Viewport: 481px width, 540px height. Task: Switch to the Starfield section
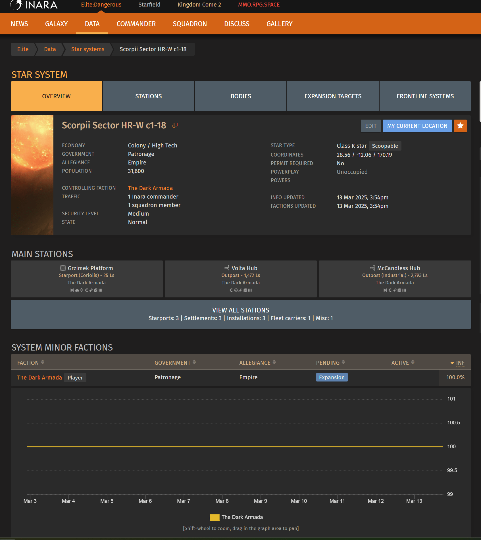point(149,5)
